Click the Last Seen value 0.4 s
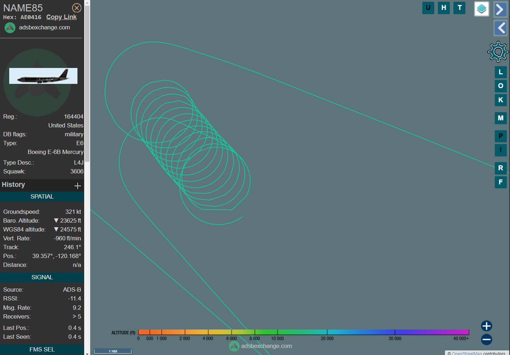This screenshot has height=355, width=510. coord(75,337)
